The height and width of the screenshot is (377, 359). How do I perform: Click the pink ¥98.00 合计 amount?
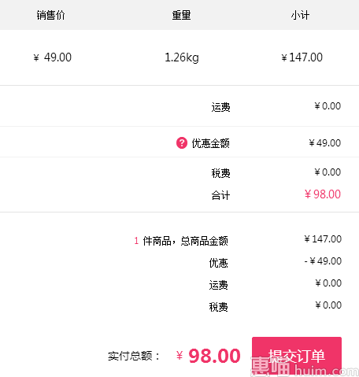click(x=323, y=194)
